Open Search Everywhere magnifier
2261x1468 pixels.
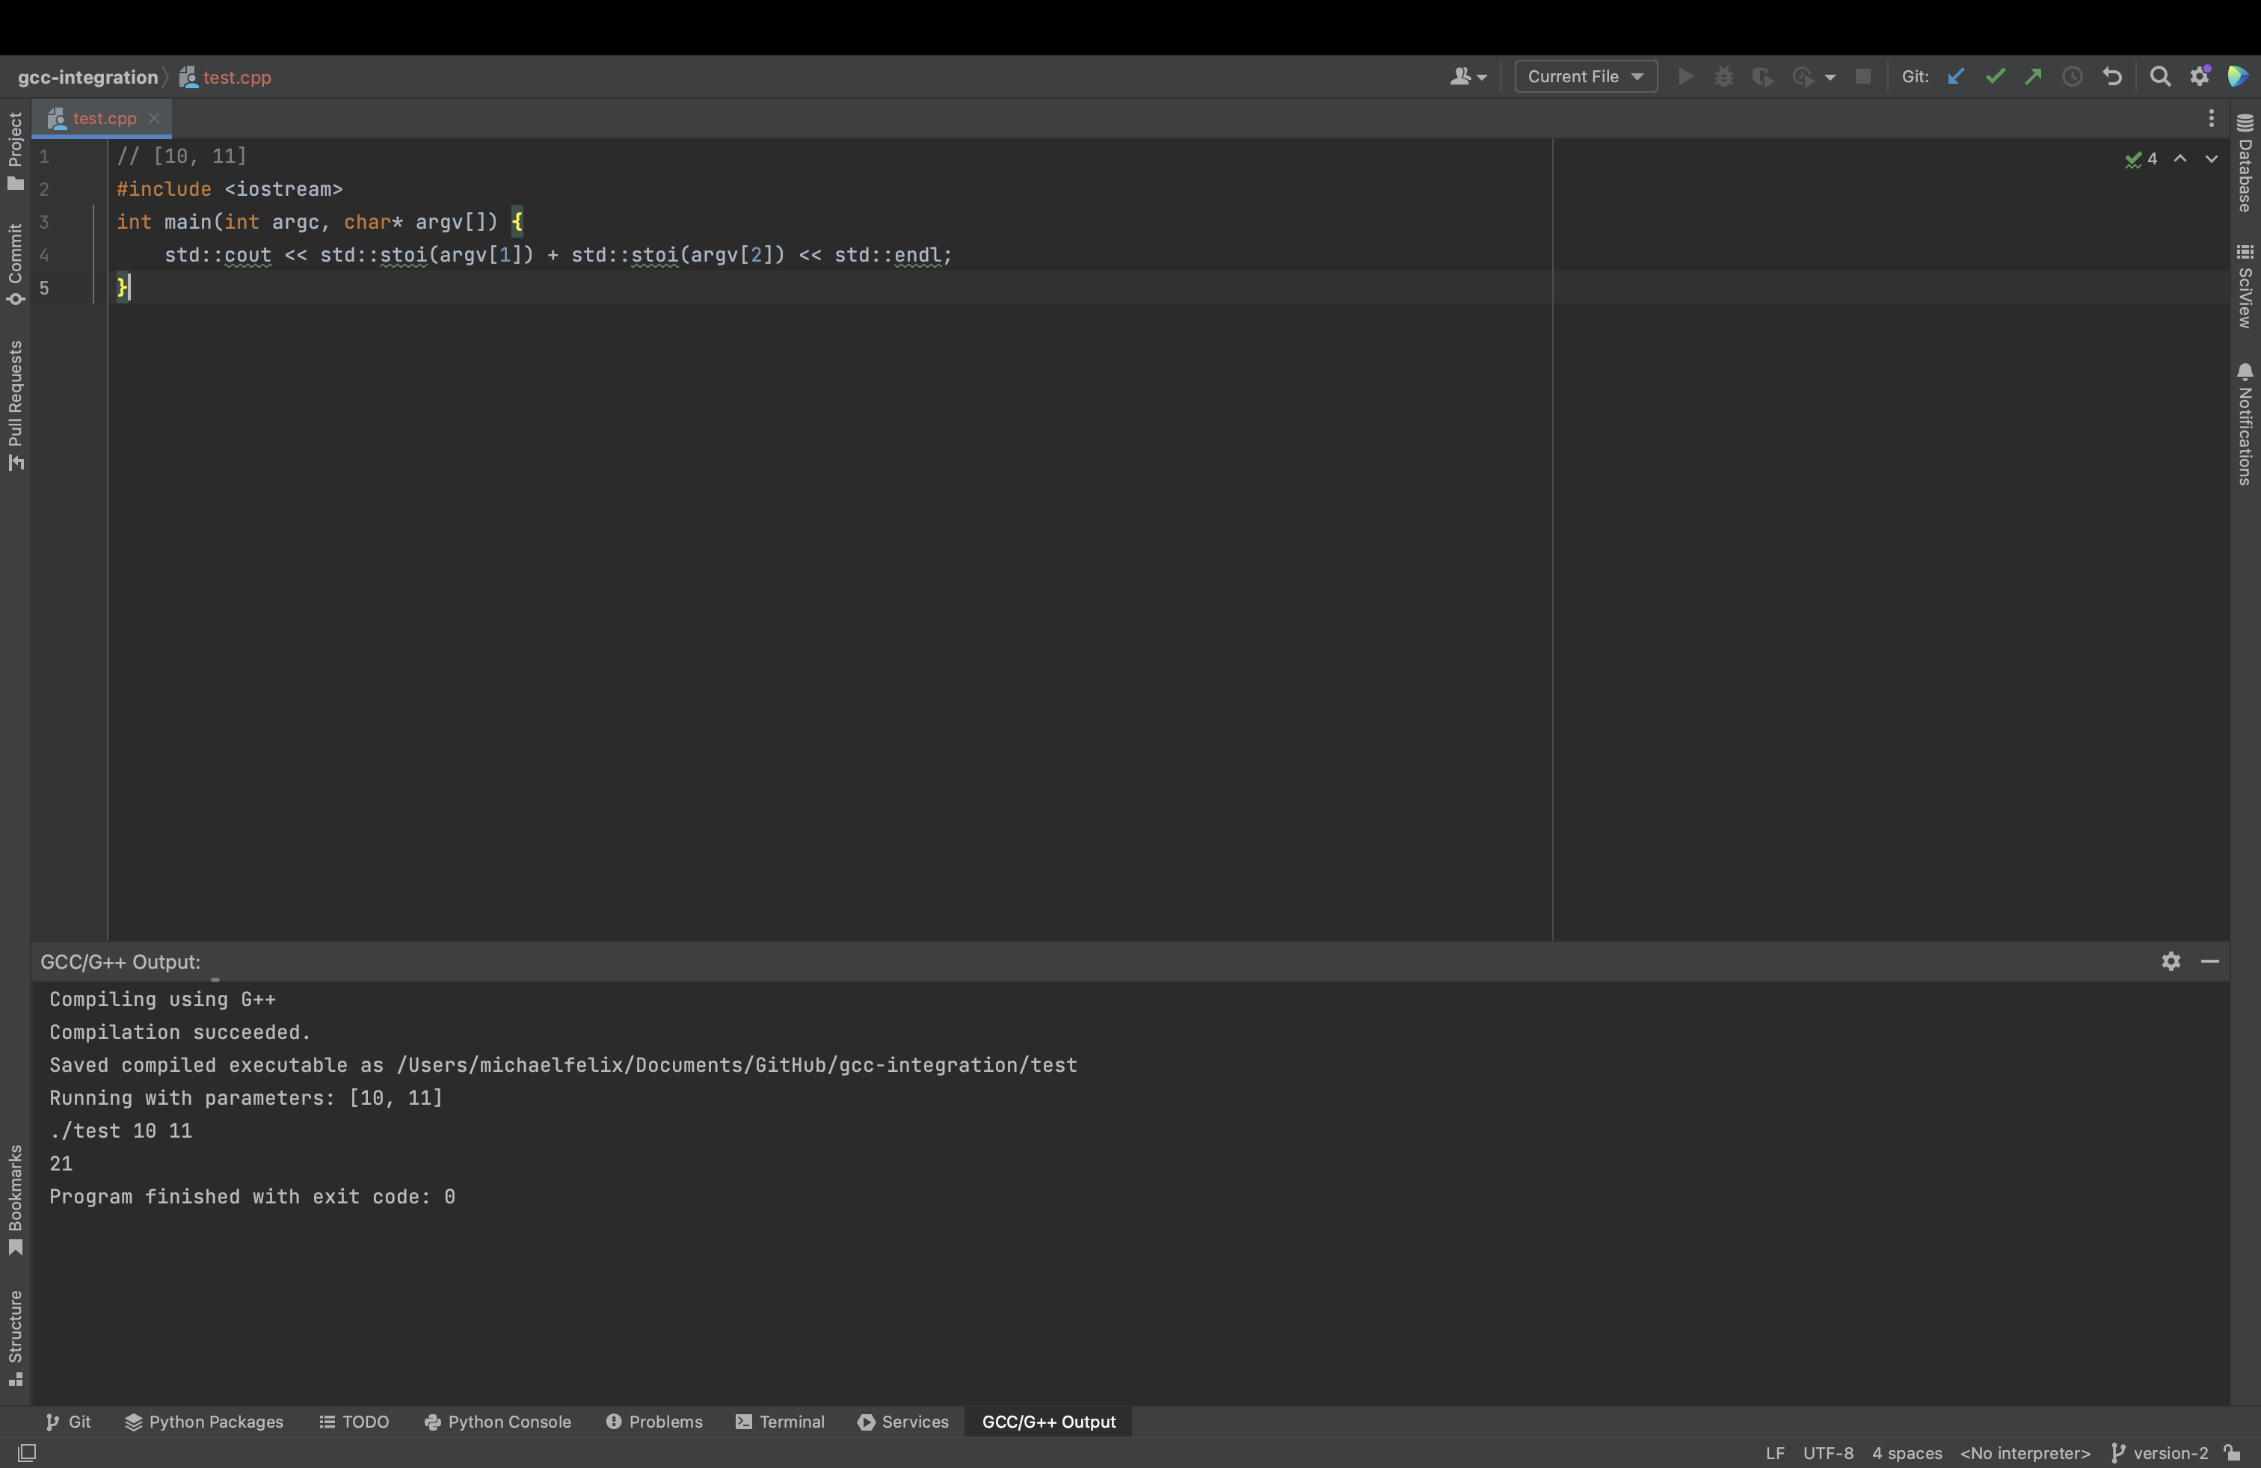coord(2160,77)
